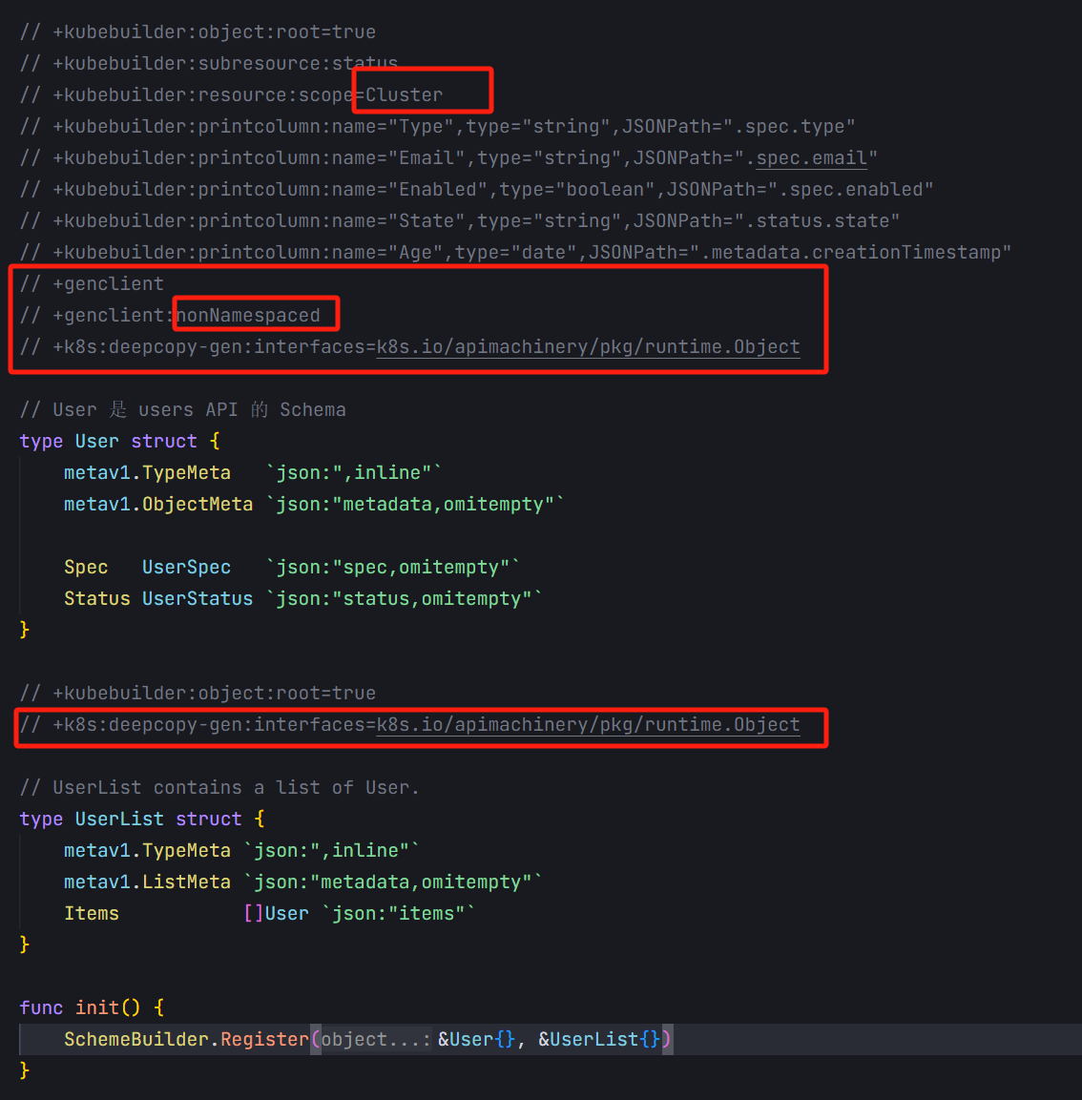
Task: Click the Spec field name
Action: click(86, 567)
